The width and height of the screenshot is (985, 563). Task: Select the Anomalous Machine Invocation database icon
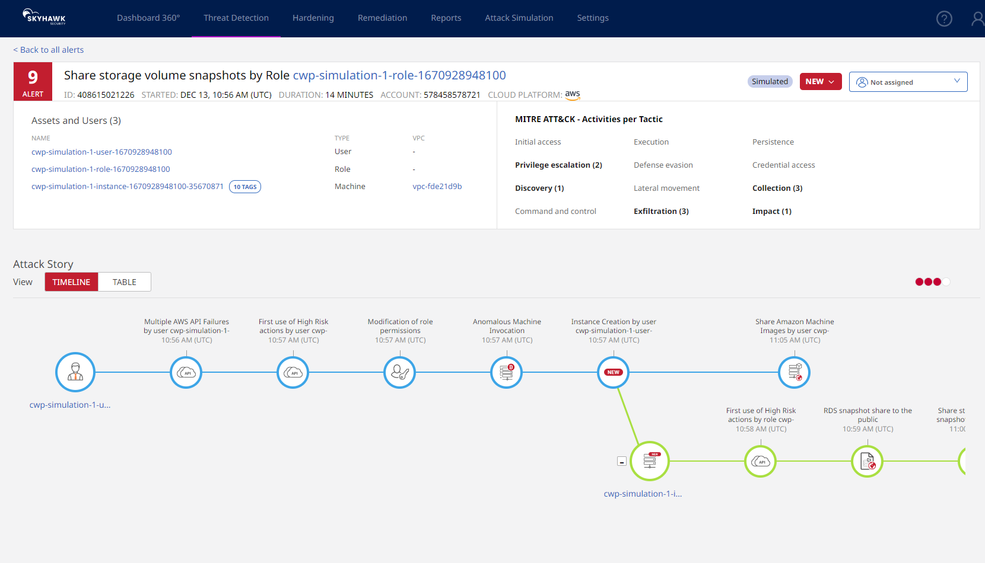point(506,372)
